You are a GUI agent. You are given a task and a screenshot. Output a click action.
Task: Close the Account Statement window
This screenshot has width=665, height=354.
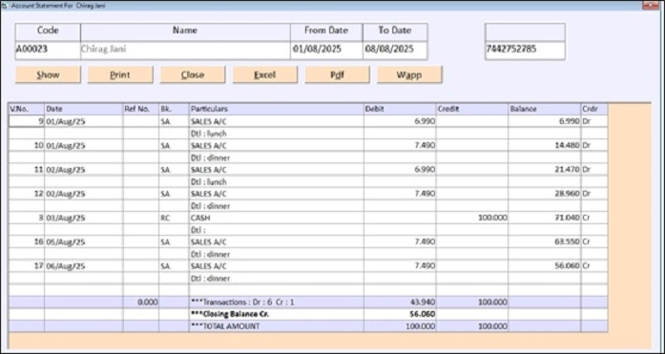coord(651,6)
